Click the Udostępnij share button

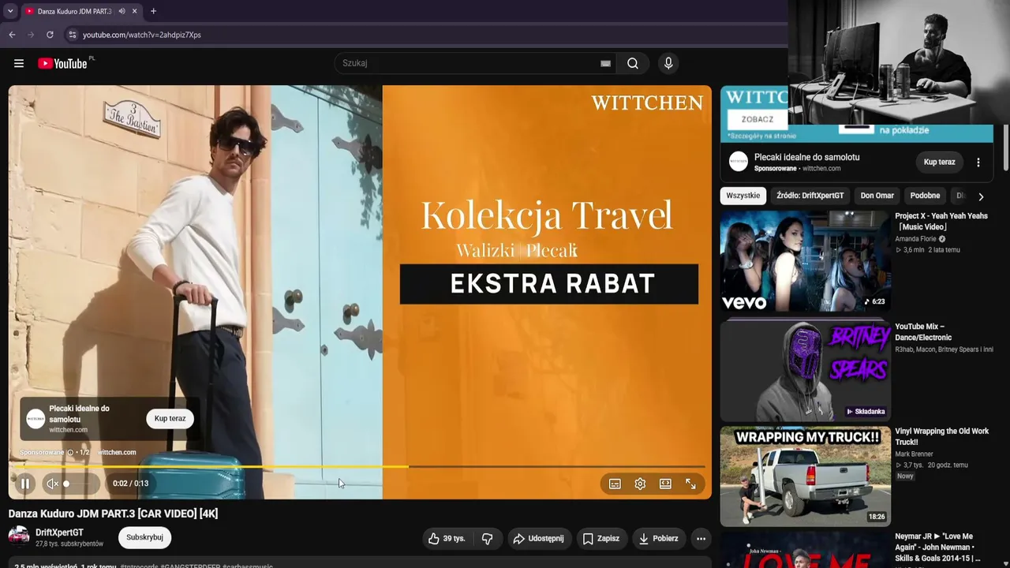(538, 539)
